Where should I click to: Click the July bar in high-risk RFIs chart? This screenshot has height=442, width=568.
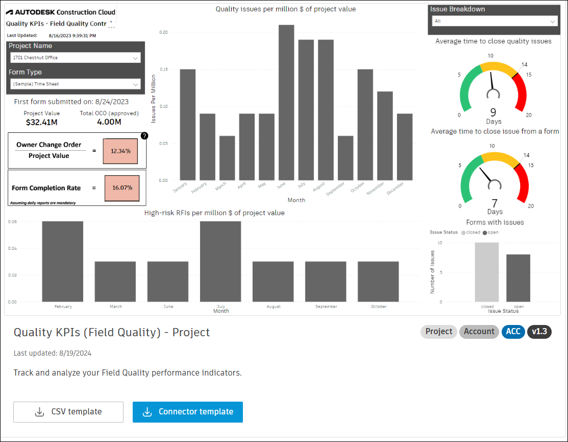[220, 262]
